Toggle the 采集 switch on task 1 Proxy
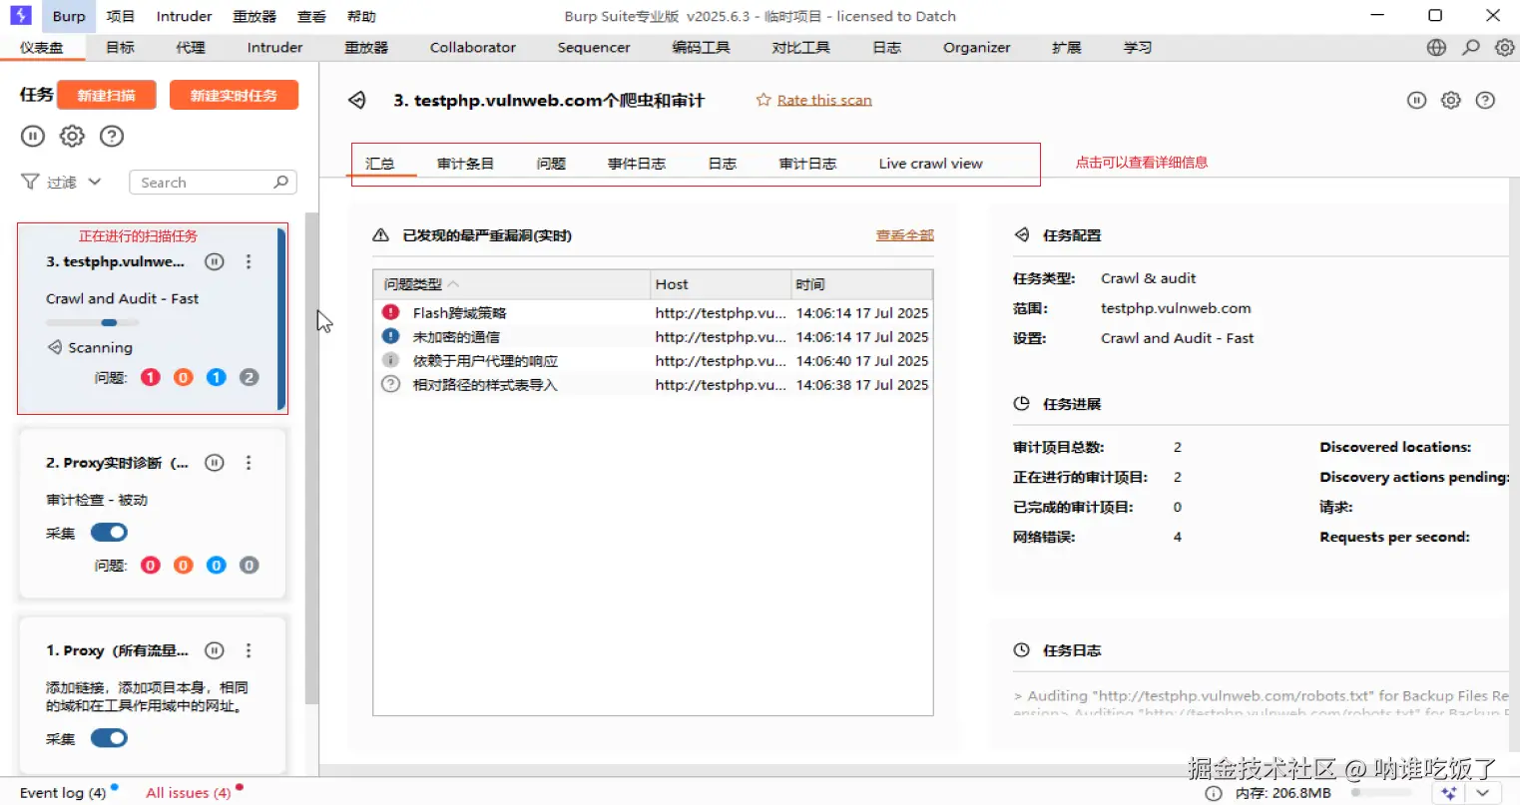 coord(109,738)
